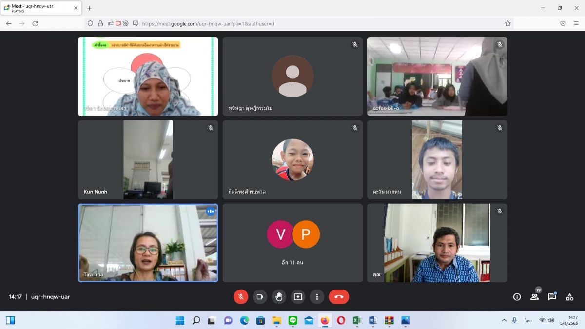Viewport: 585px width, 329px height.
Task: Open the chat panel icon
Action: pyautogui.click(x=552, y=297)
